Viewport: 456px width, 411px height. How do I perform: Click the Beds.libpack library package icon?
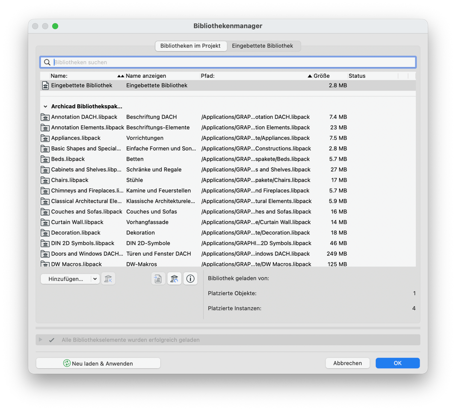point(45,159)
